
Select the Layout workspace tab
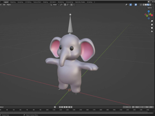click(x=6, y=2)
